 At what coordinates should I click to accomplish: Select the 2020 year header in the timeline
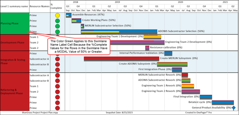(180, 2)
